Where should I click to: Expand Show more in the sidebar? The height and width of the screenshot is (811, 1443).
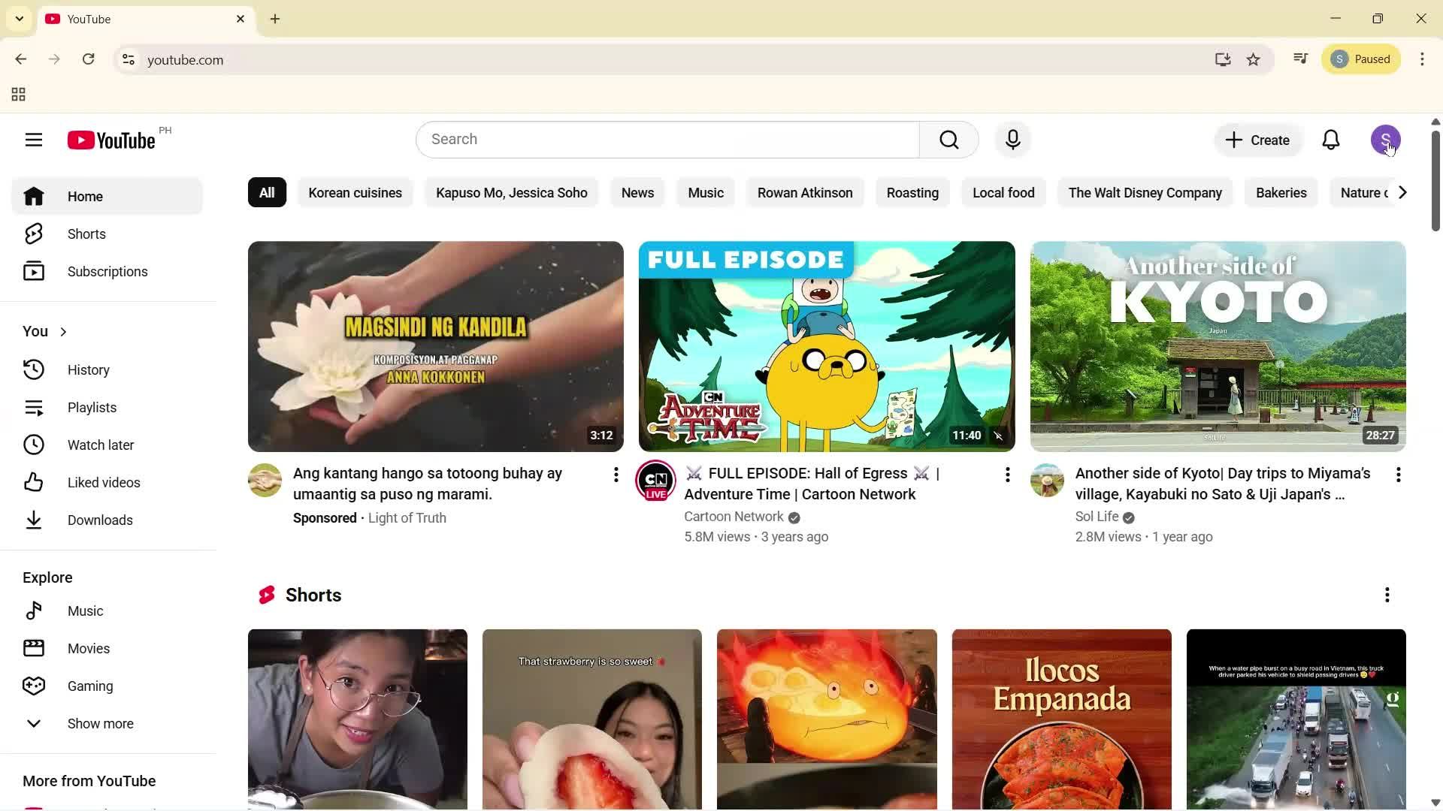[101, 723]
